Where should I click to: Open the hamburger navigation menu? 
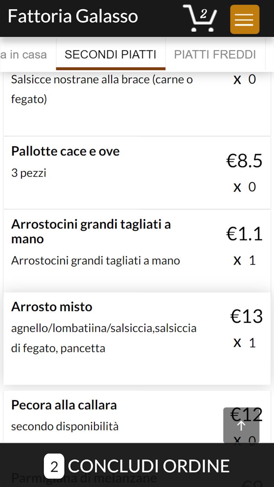245,19
